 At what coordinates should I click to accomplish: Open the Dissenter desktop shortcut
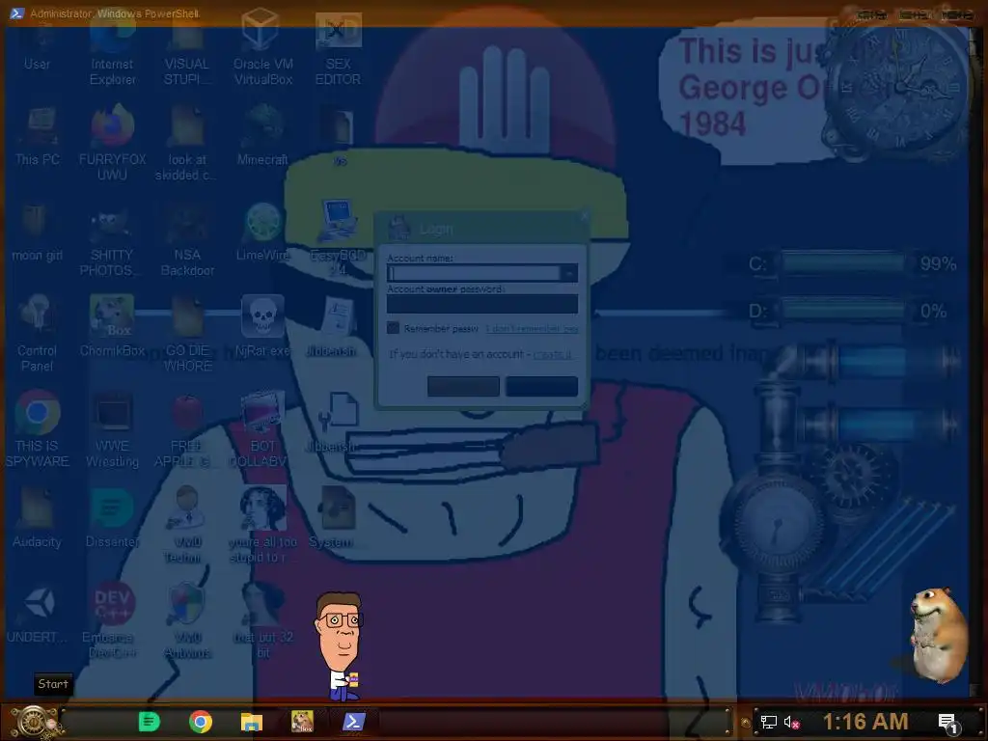[112, 518]
